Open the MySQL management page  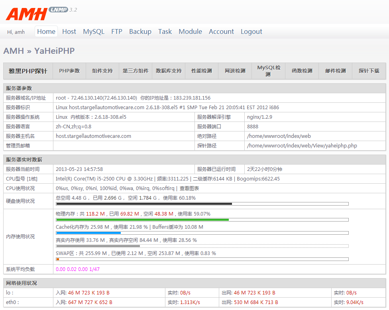click(x=94, y=31)
